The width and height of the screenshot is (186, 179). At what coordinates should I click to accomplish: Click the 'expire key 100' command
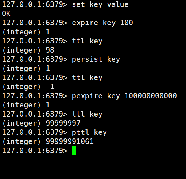(102, 23)
